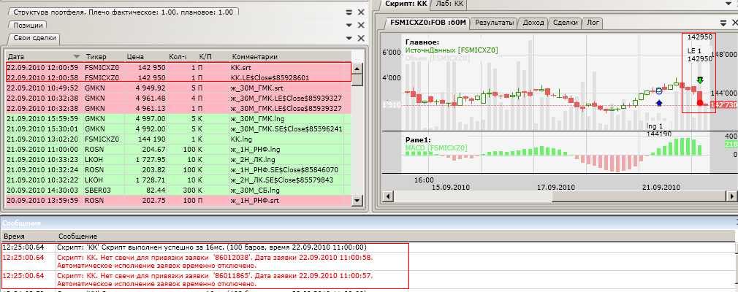
Task: Open the Позиции panel dropdown arrow
Action: pyautogui.click(x=349, y=25)
